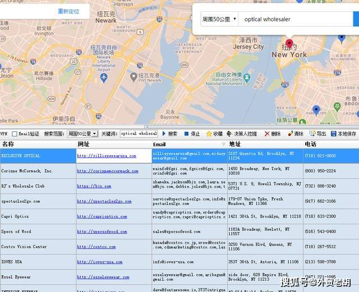The width and height of the screenshot is (359, 292).
Task: Click the 停止 stop button
Action: pyautogui.click(x=192, y=134)
